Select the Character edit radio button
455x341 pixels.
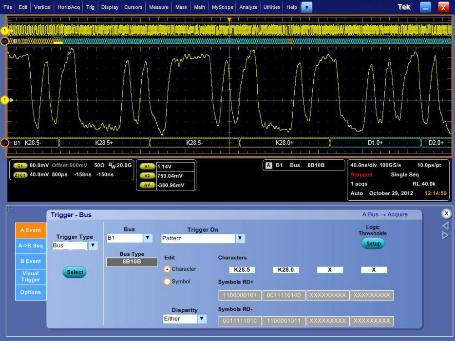[x=167, y=269]
